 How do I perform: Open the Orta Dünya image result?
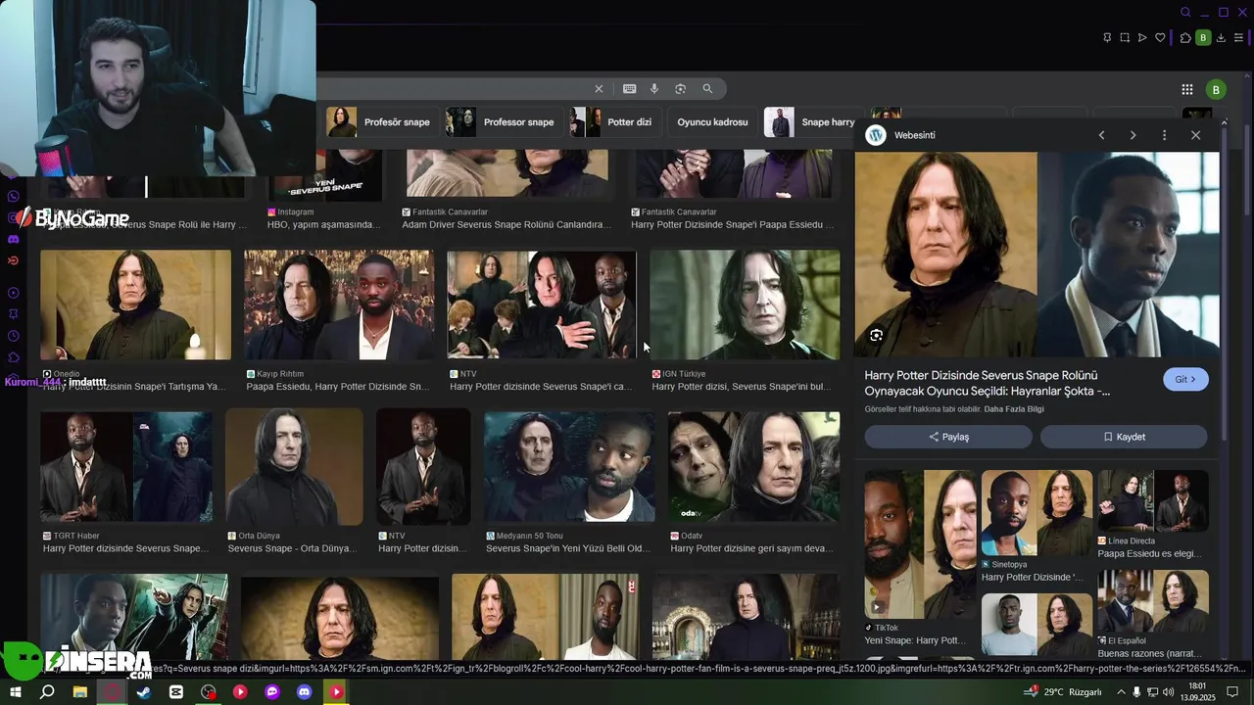tap(294, 466)
